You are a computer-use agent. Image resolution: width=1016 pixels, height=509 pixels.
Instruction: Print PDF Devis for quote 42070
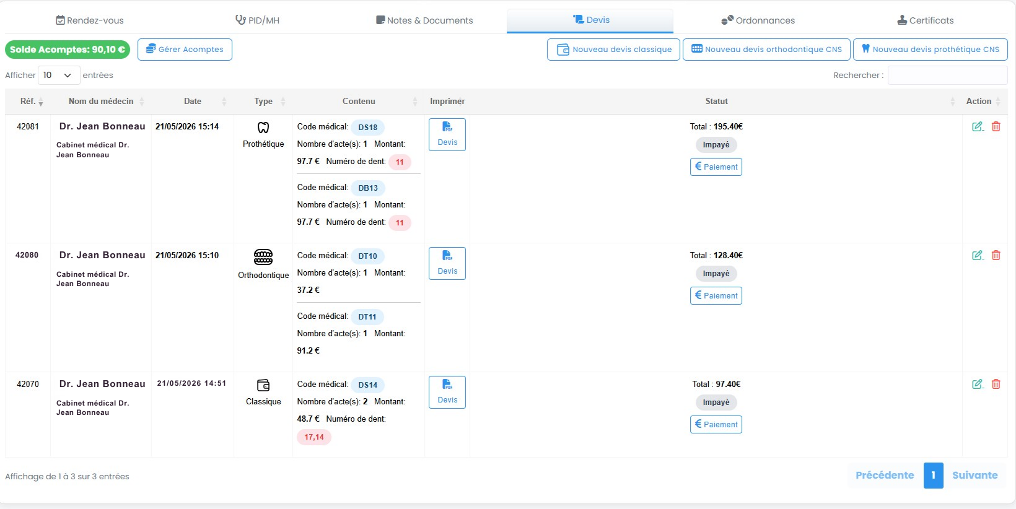pyautogui.click(x=447, y=392)
